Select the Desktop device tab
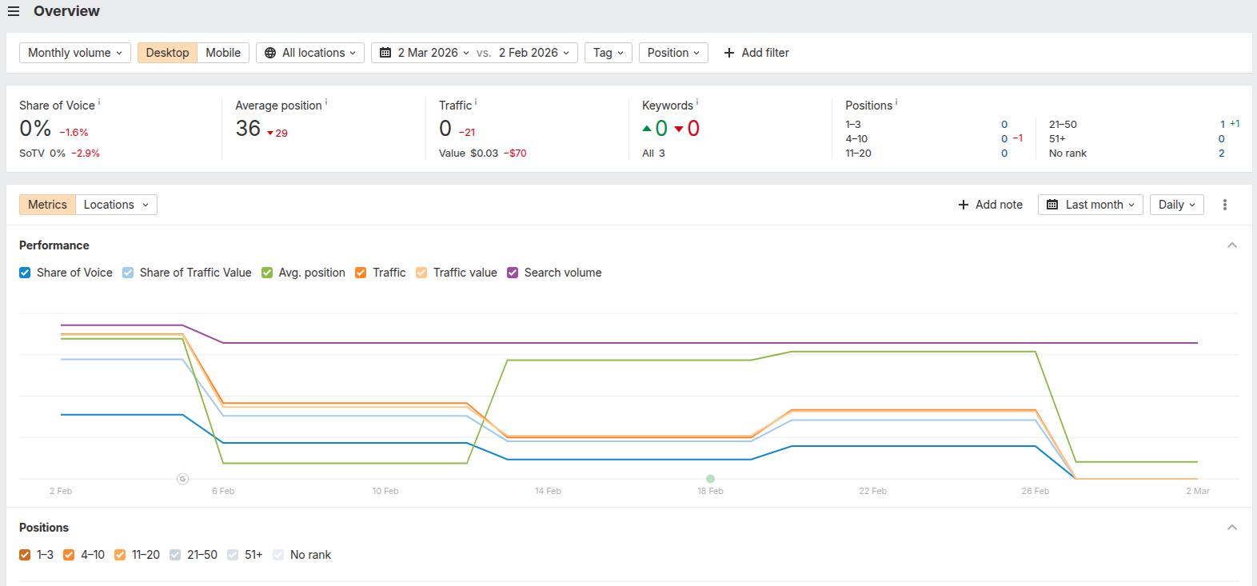Screen dimensions: 1257x586 pyautogui.click(x=167, y=53)
